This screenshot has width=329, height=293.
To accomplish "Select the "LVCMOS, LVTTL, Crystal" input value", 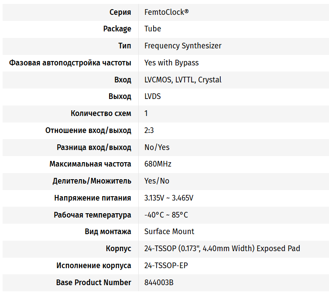I will (x=183, y=80).
